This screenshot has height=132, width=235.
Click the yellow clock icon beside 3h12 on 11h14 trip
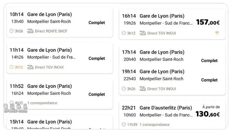pos(11,67)
